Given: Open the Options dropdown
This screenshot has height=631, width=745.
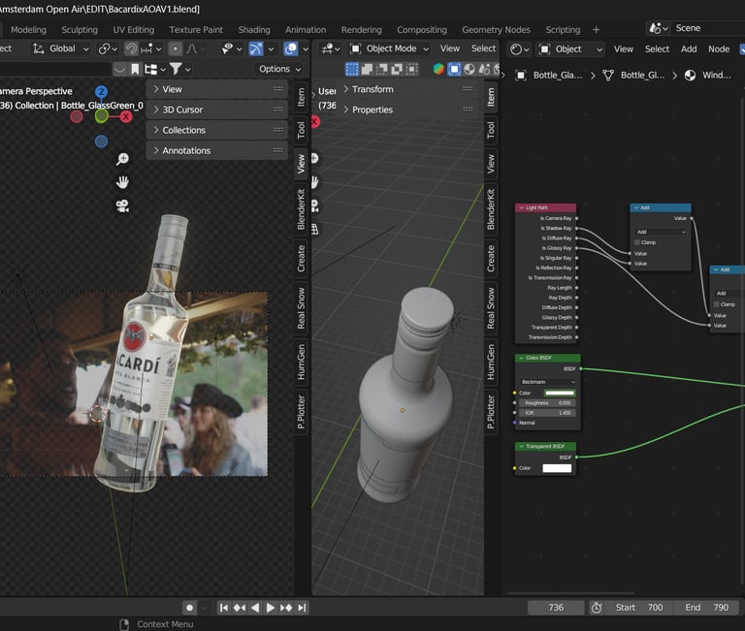Looking at the screenshot, I should pyautogui.click(x=279, y=70).
